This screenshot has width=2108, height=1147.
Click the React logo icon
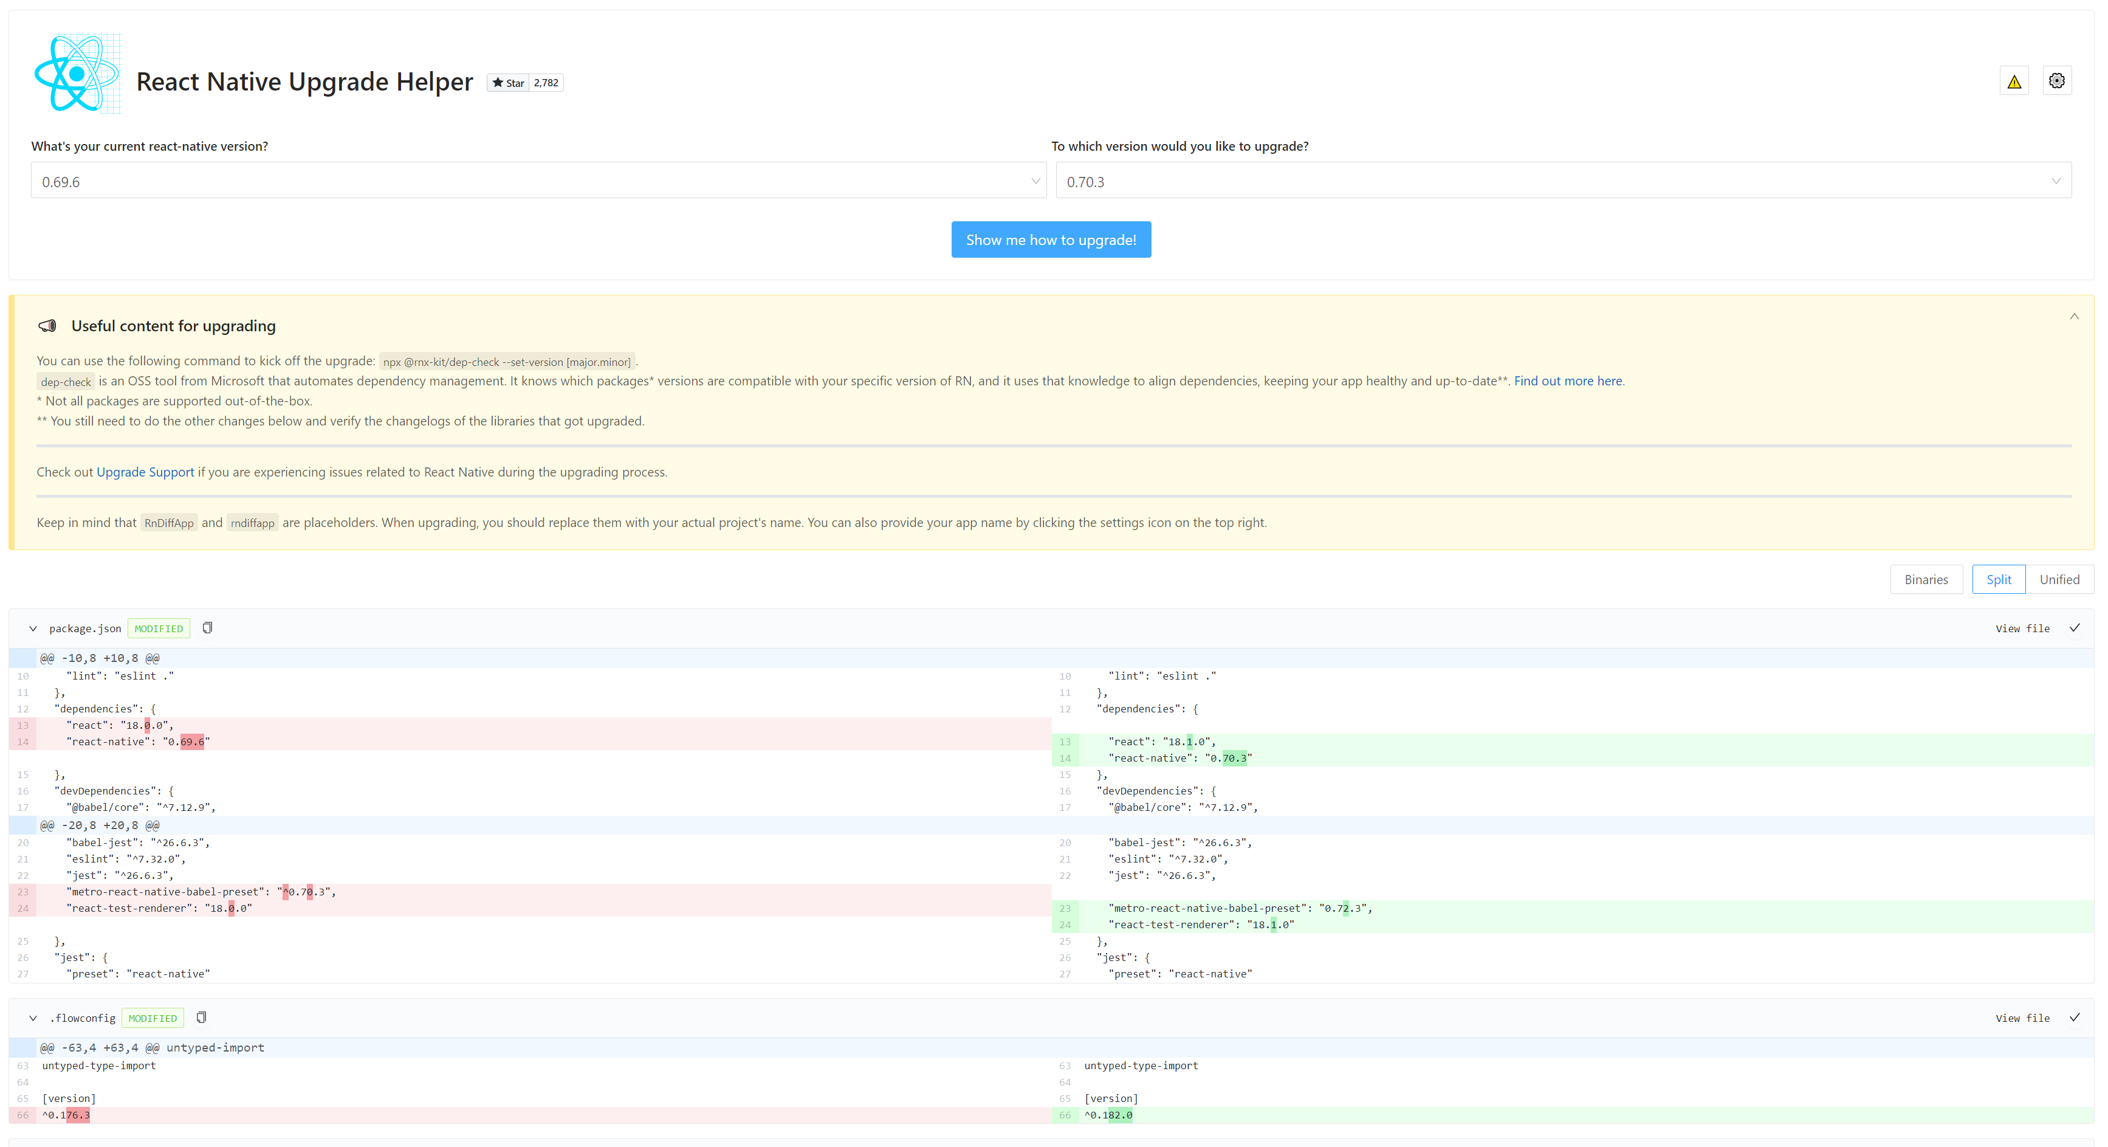coord(77,74)
